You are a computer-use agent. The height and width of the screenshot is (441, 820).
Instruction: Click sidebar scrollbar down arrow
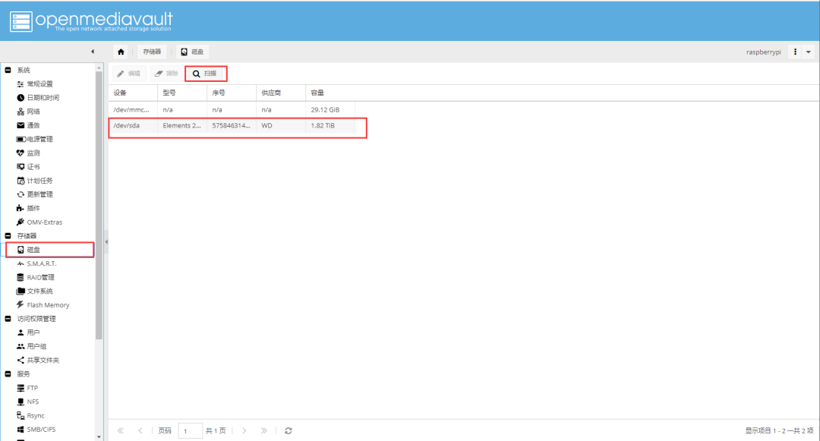pos(99,436)
